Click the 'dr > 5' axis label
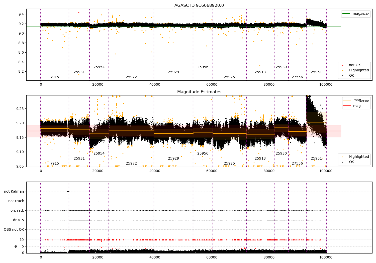376x263 pixels. coord(19,220)
